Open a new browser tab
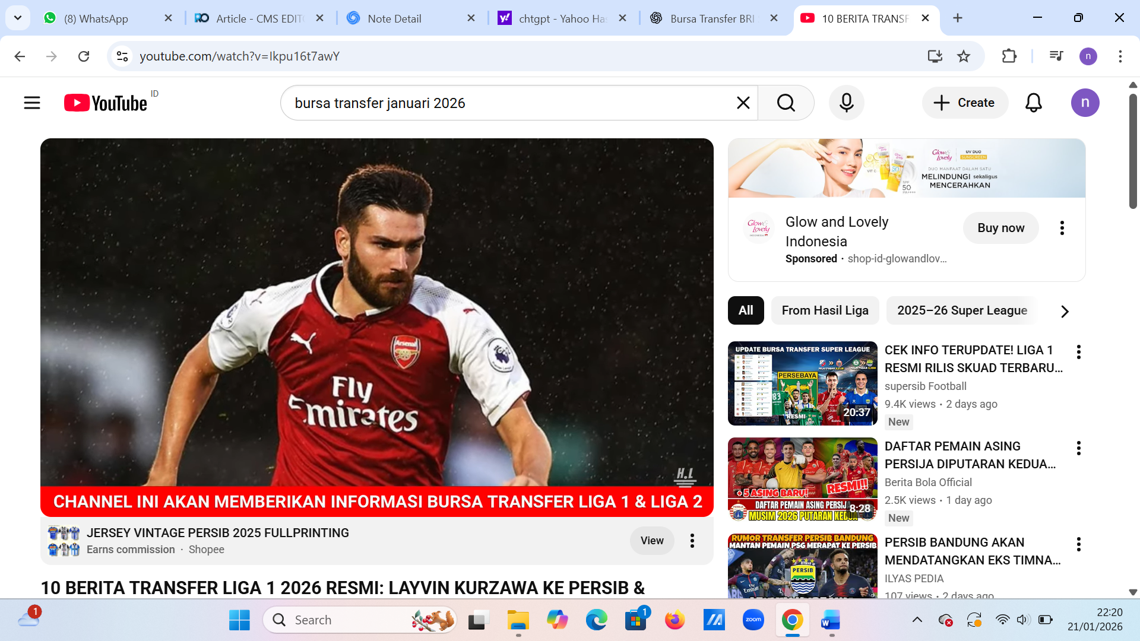The width and height of the screenshot is (1140, 641). pyautogui.click(x=957, y=18)
